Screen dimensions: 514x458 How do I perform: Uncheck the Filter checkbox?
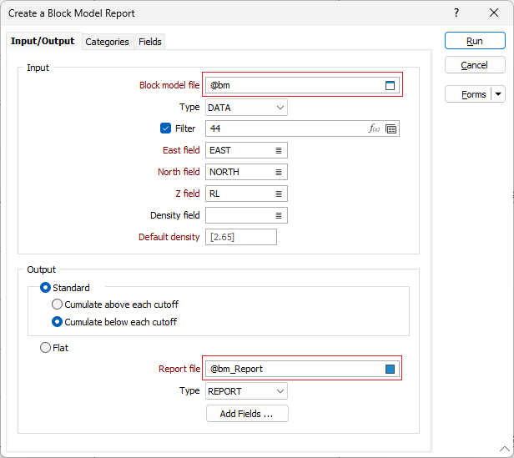165,128
